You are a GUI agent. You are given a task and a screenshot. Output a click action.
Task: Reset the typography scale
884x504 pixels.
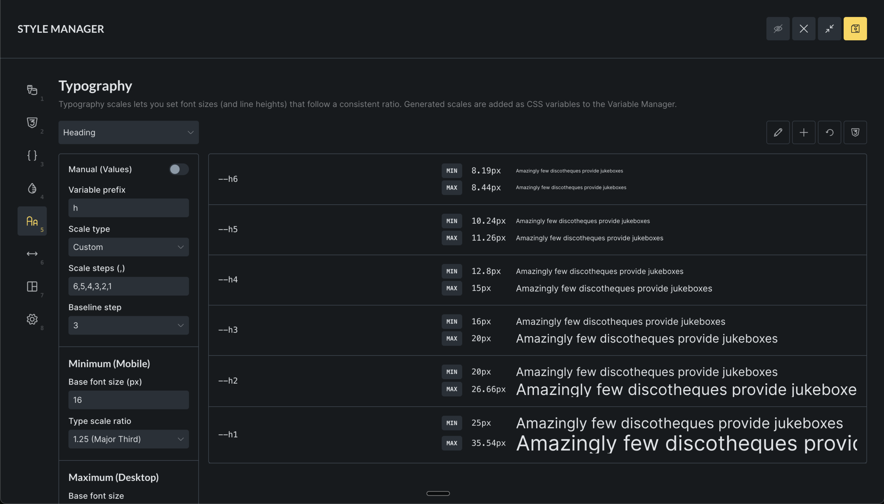[x=829, y=132]
